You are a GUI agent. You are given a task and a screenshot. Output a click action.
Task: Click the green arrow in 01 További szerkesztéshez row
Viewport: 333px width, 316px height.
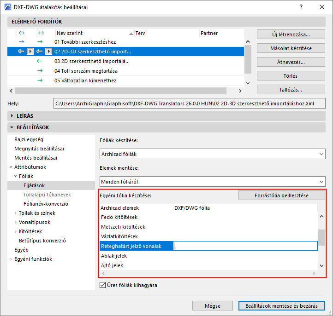[x=40, y=42]
